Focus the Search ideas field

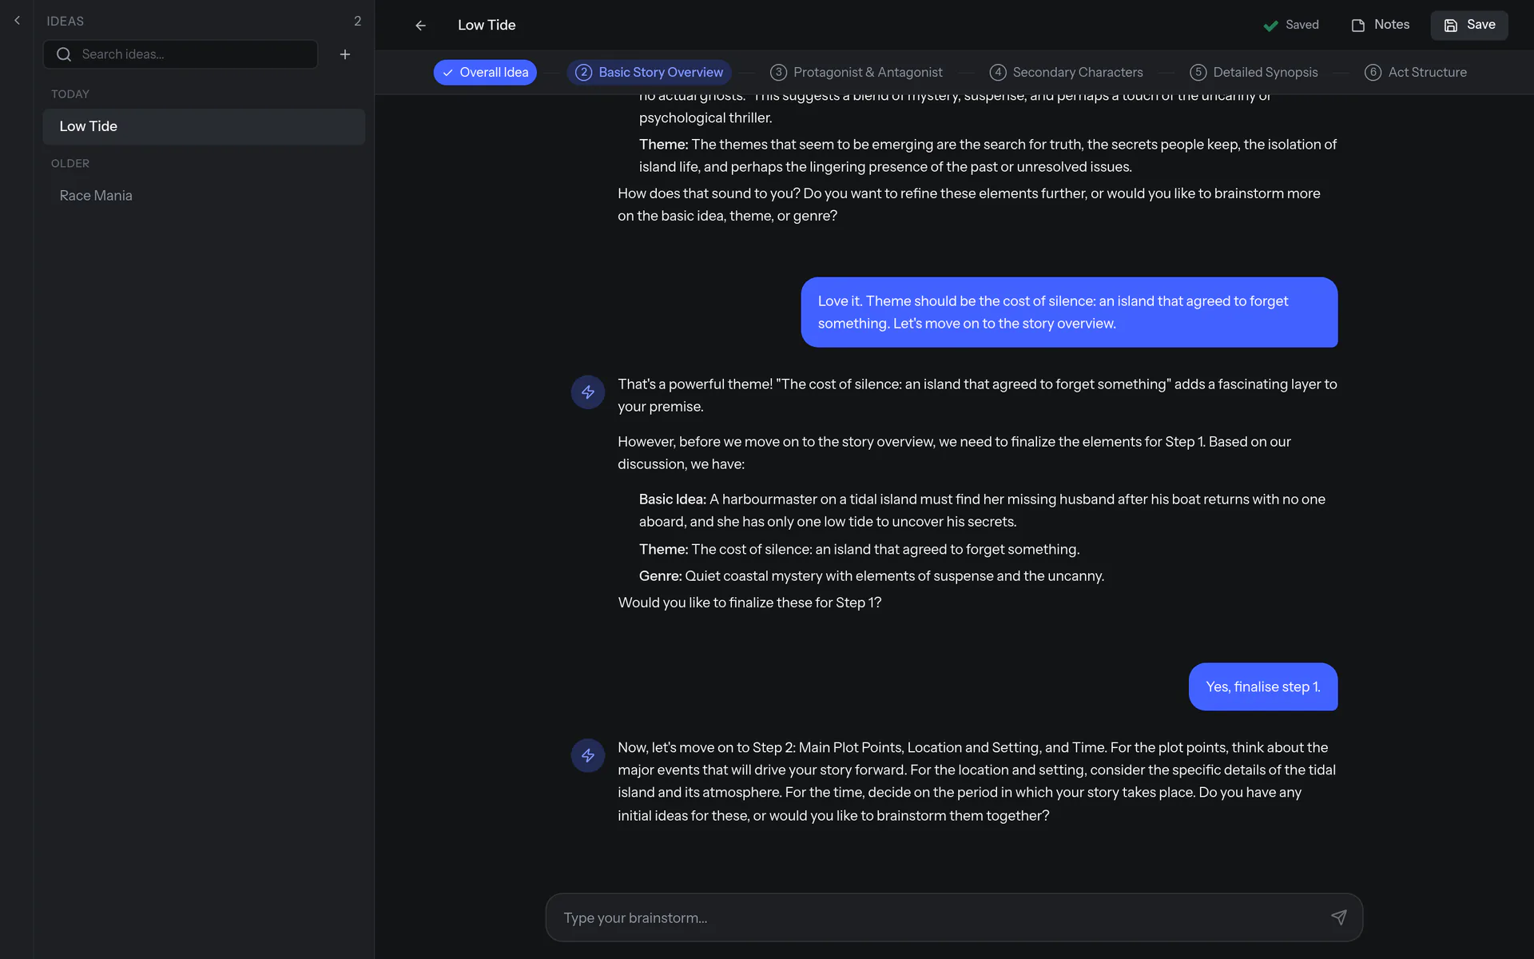tap(181, 54)
